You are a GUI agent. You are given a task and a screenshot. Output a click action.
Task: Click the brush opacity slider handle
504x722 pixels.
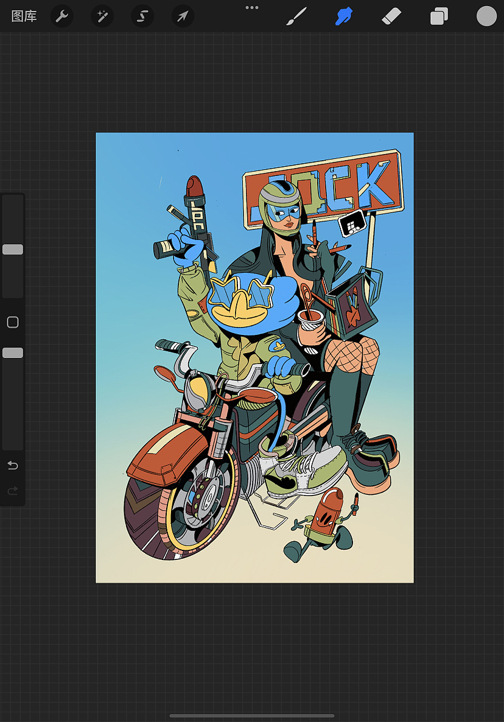click(13, 352)
